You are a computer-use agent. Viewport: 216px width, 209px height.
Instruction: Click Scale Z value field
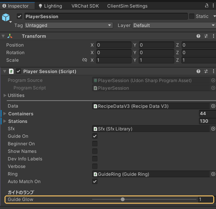[199, 60]
